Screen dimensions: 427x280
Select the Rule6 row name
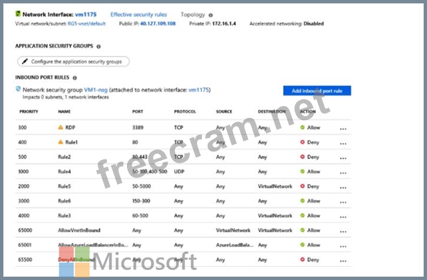click(64, 201)
